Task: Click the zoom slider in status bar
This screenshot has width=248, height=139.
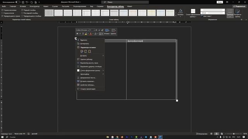Action: click(x=234, y=134)
